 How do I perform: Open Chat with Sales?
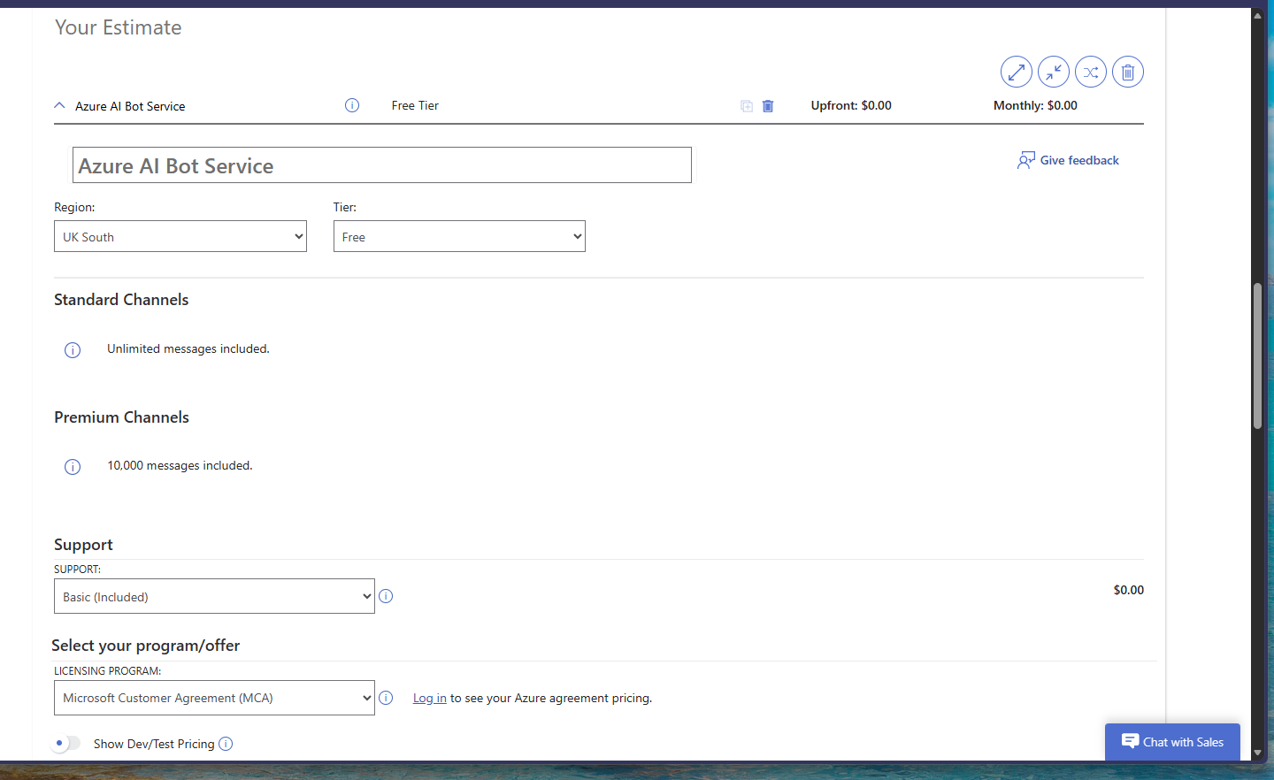[1172, 742]
